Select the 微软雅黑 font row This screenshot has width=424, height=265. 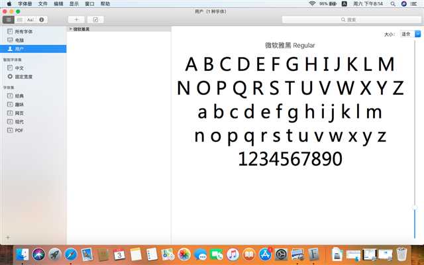coord(119,29)
